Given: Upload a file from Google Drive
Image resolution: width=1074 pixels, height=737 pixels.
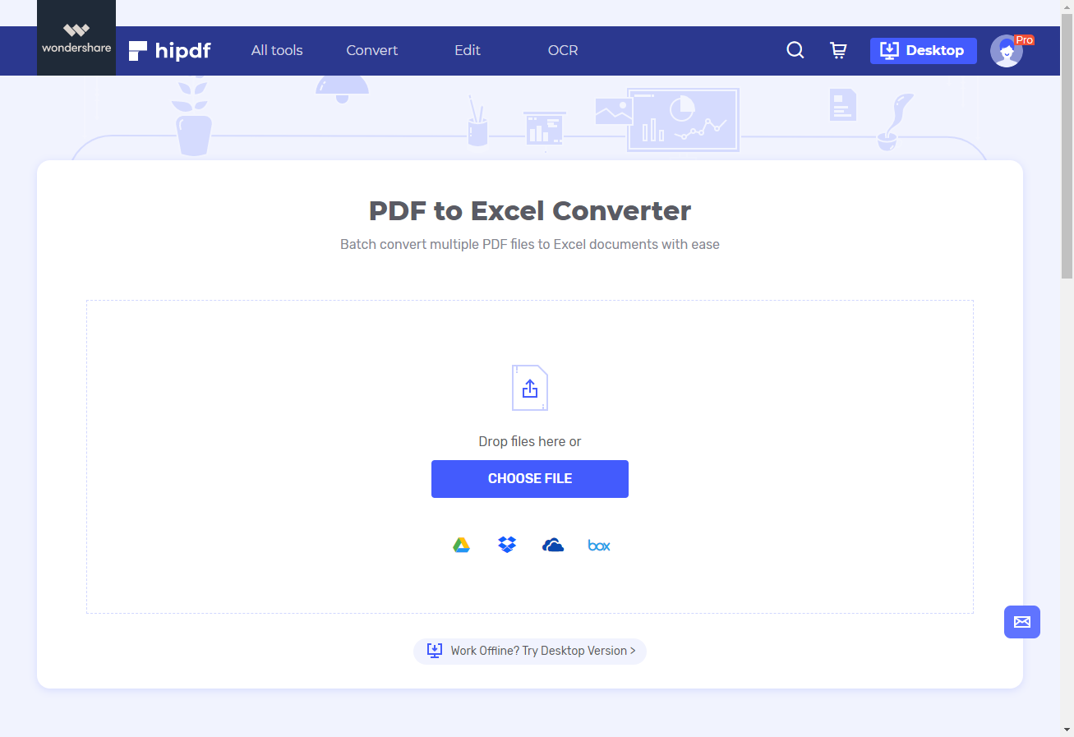Looking at the screenshot, I should 461,544.
